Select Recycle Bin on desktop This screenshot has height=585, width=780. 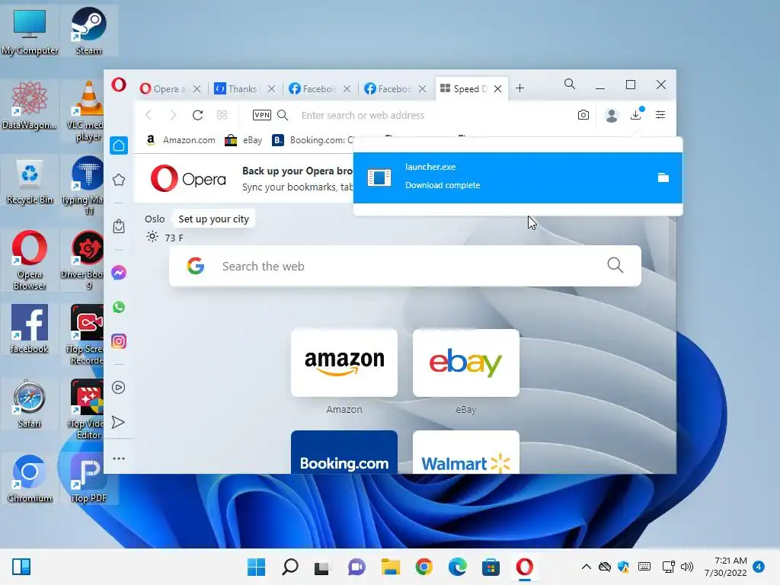(x=30, y=180)
